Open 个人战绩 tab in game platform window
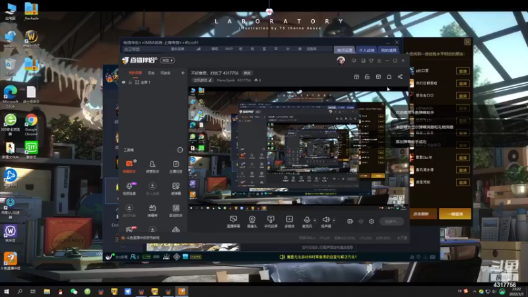528x297 pixels. (366, 50)
